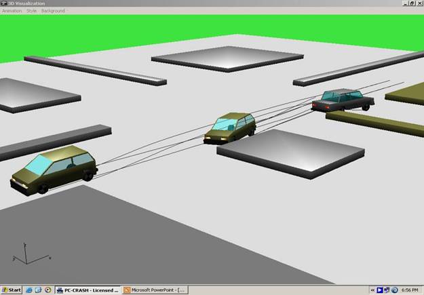Switch to Microsoft PowerPoint taskbar button

(155, 290)
